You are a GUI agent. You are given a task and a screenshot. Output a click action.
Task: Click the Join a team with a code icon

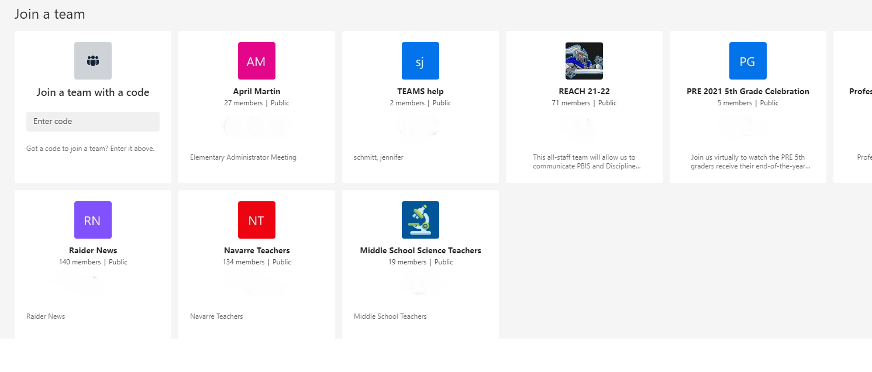pos(93,61)
